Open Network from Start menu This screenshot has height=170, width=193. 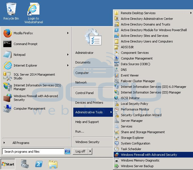(x=81, y=82)
